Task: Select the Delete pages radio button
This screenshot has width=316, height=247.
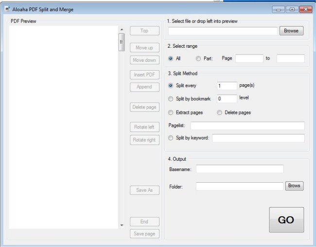Action: point(219,113)
